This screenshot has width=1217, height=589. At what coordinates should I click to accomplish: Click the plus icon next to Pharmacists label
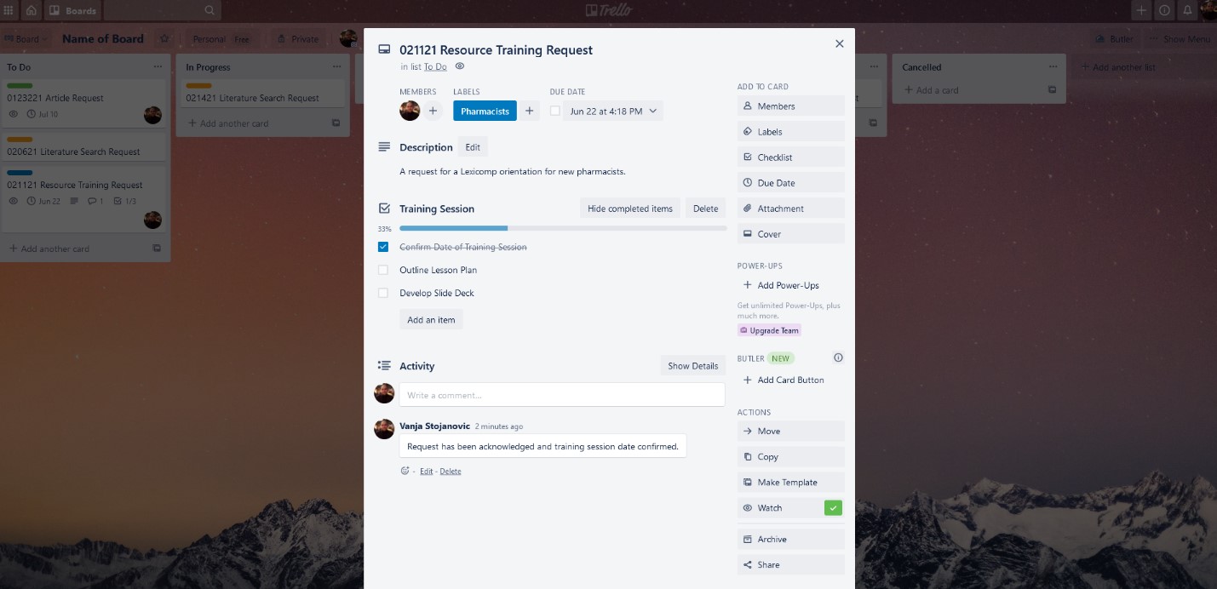(x=529, y=111)
